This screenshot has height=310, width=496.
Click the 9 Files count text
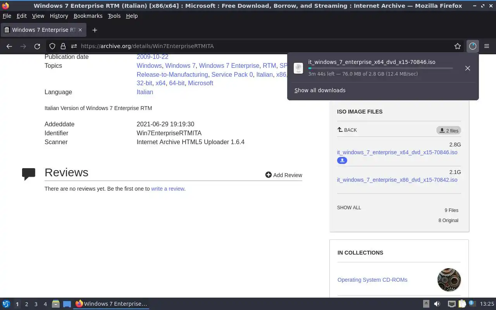[451, 210]
